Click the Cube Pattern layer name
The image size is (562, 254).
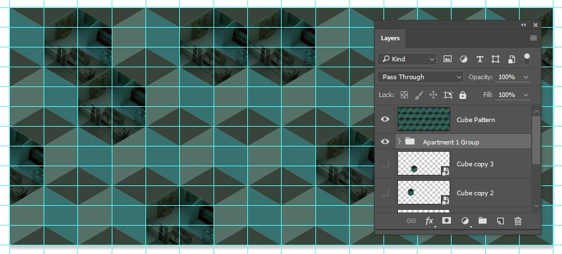[x=475, y=120]
